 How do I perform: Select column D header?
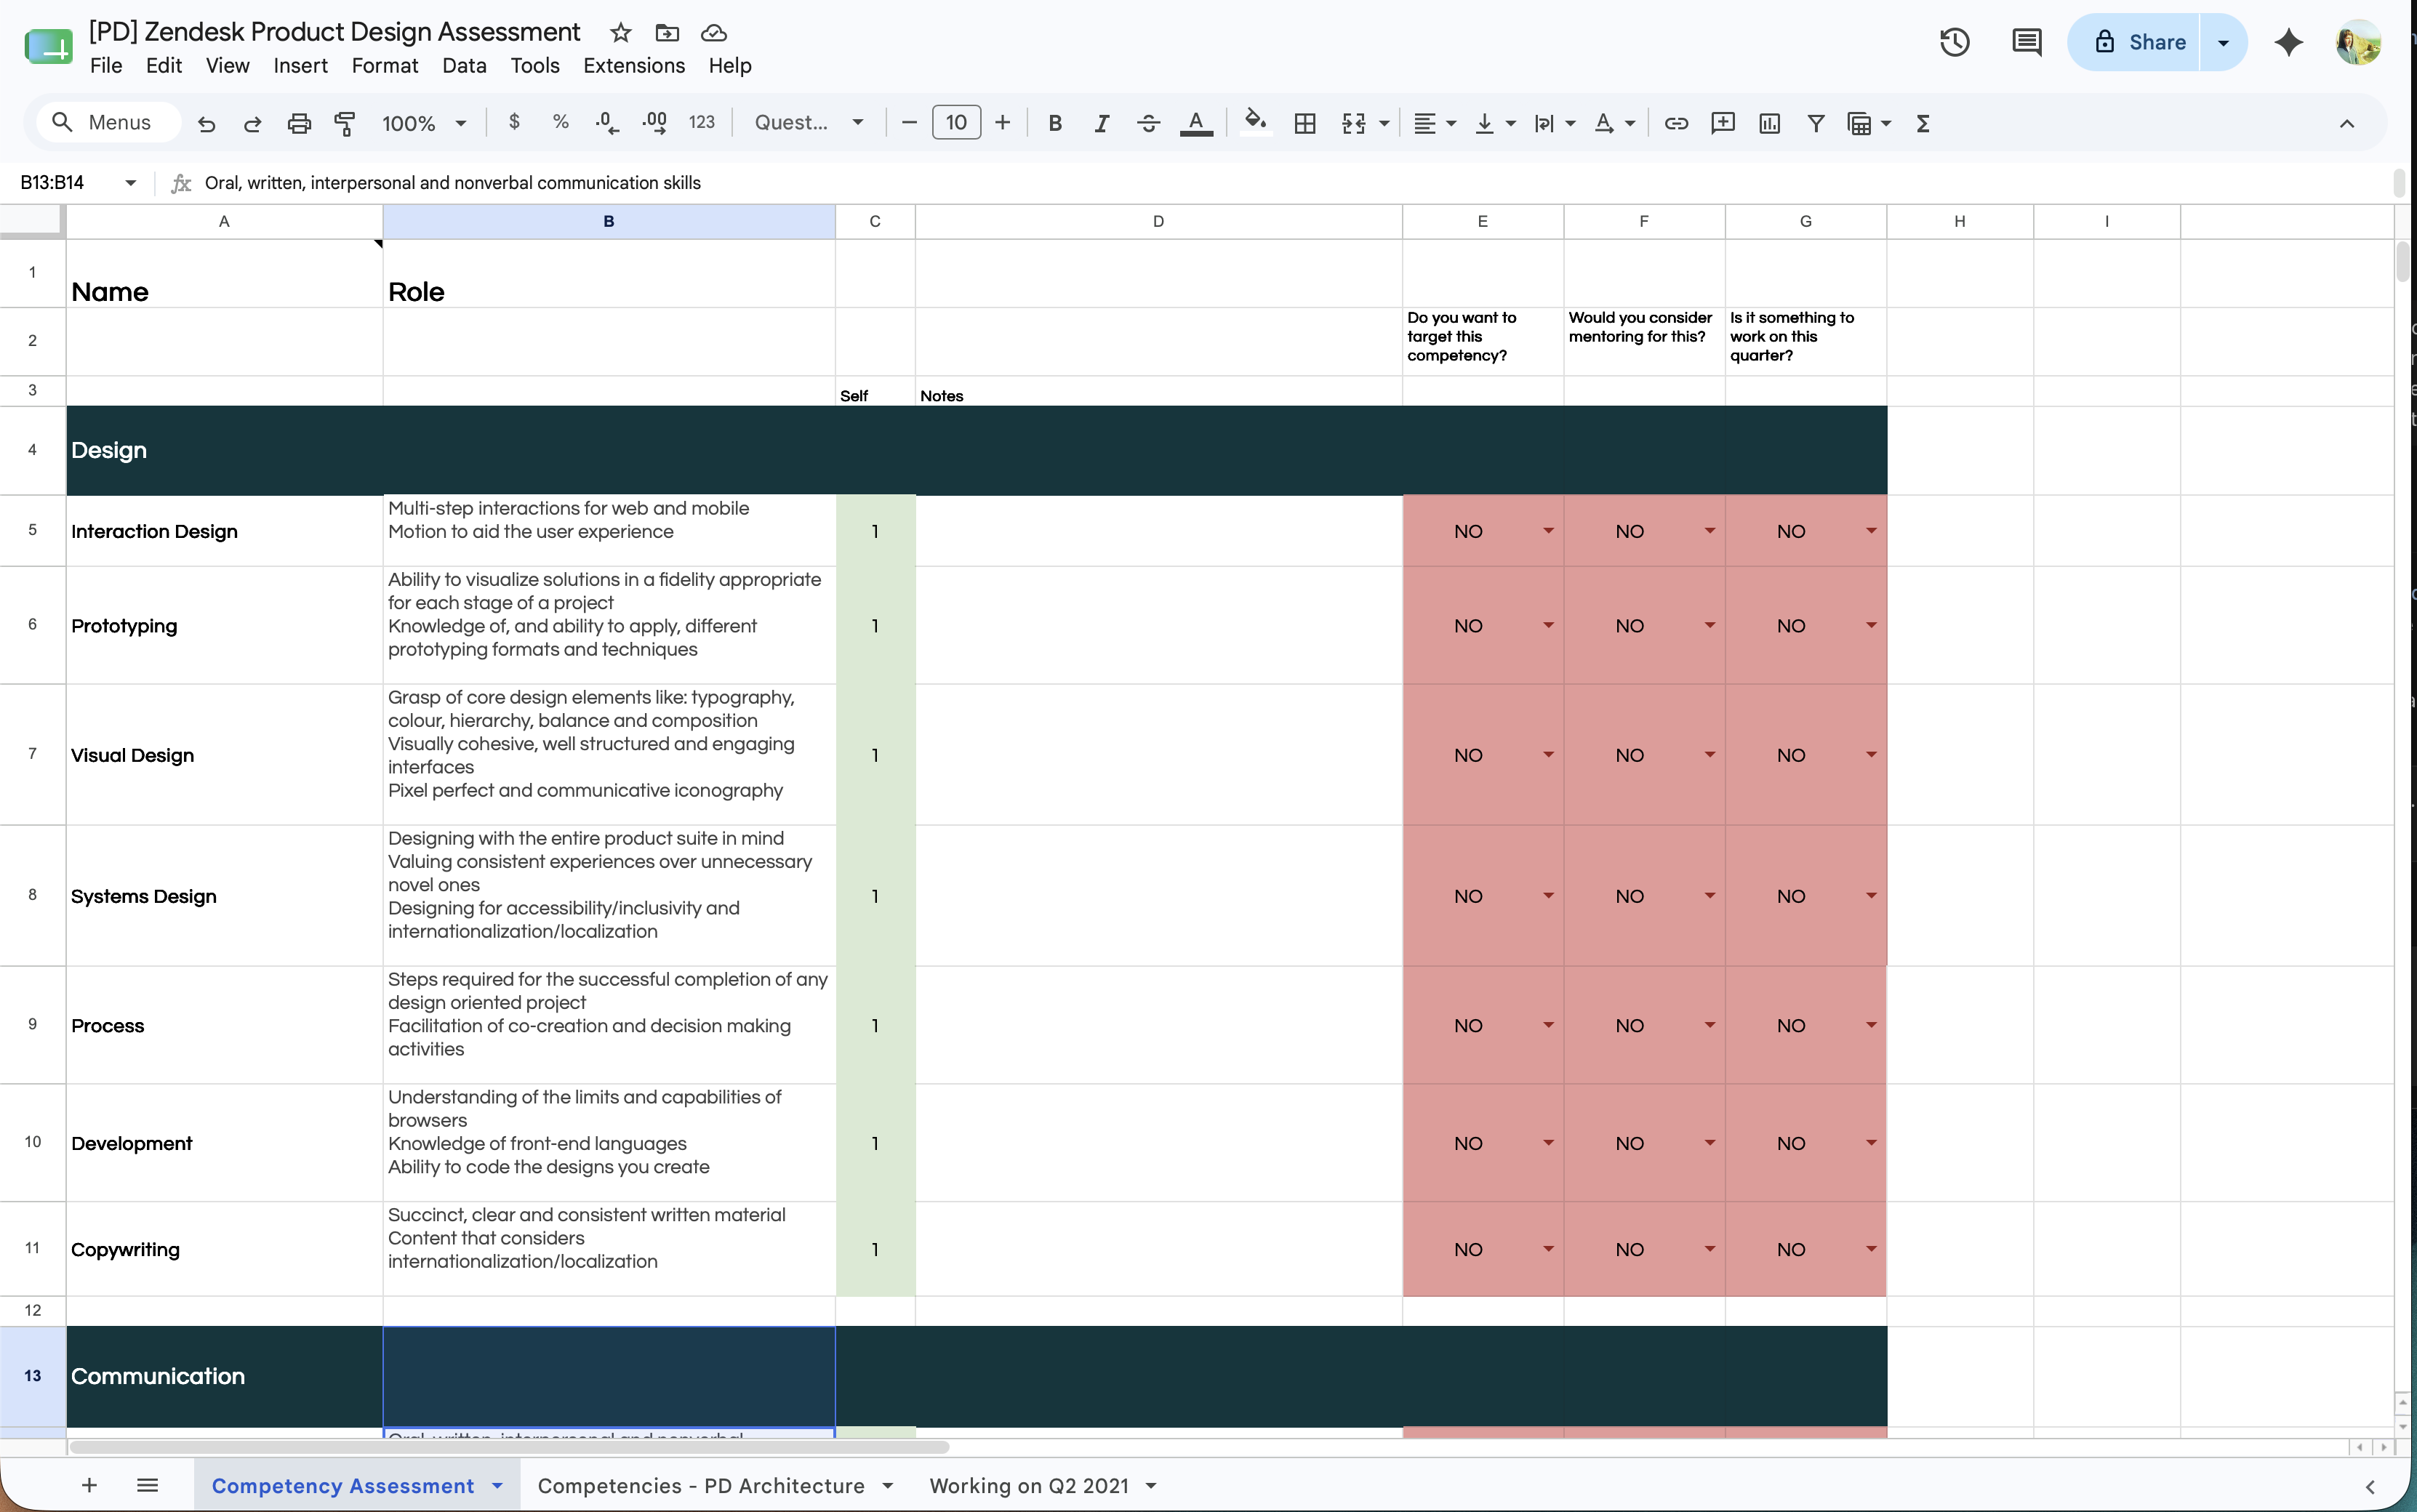tap(1158, 221)
